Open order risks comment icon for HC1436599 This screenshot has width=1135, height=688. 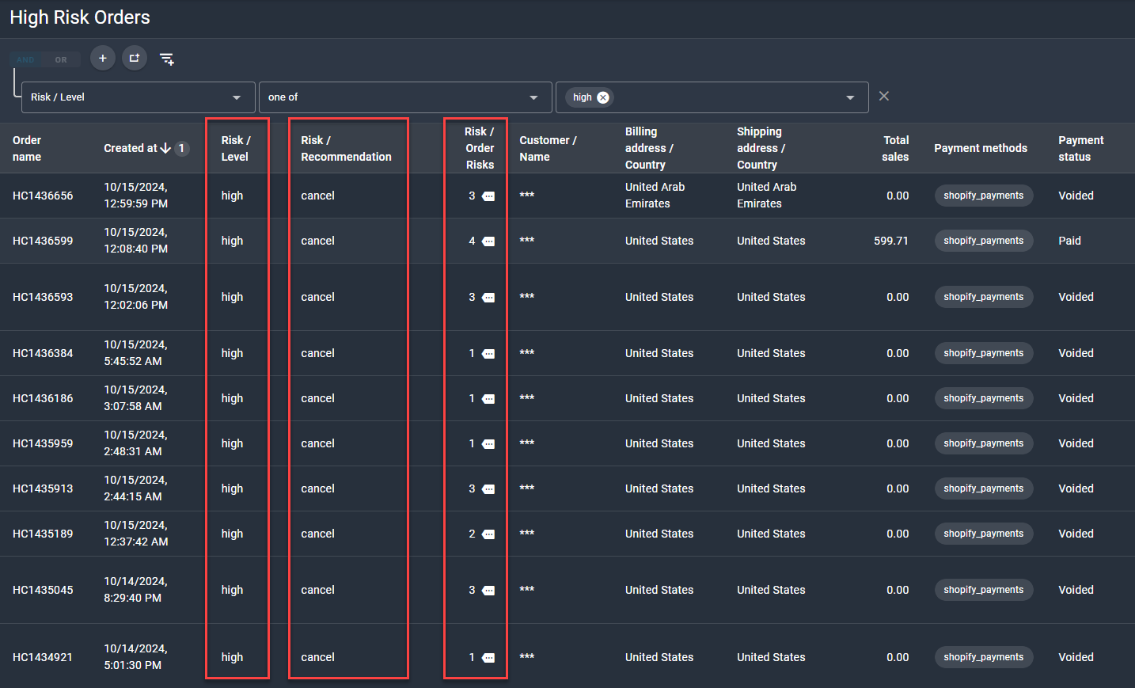pyautogui.click(x=488, y=241)
